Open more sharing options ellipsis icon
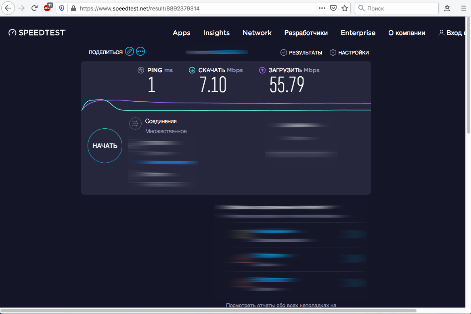471x314 pixels. pyautogui.click(x=140, y=51)
